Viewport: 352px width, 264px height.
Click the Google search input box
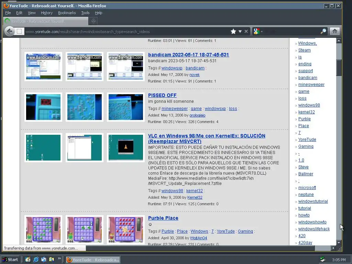pyautogui.click(x=292, y=31)
